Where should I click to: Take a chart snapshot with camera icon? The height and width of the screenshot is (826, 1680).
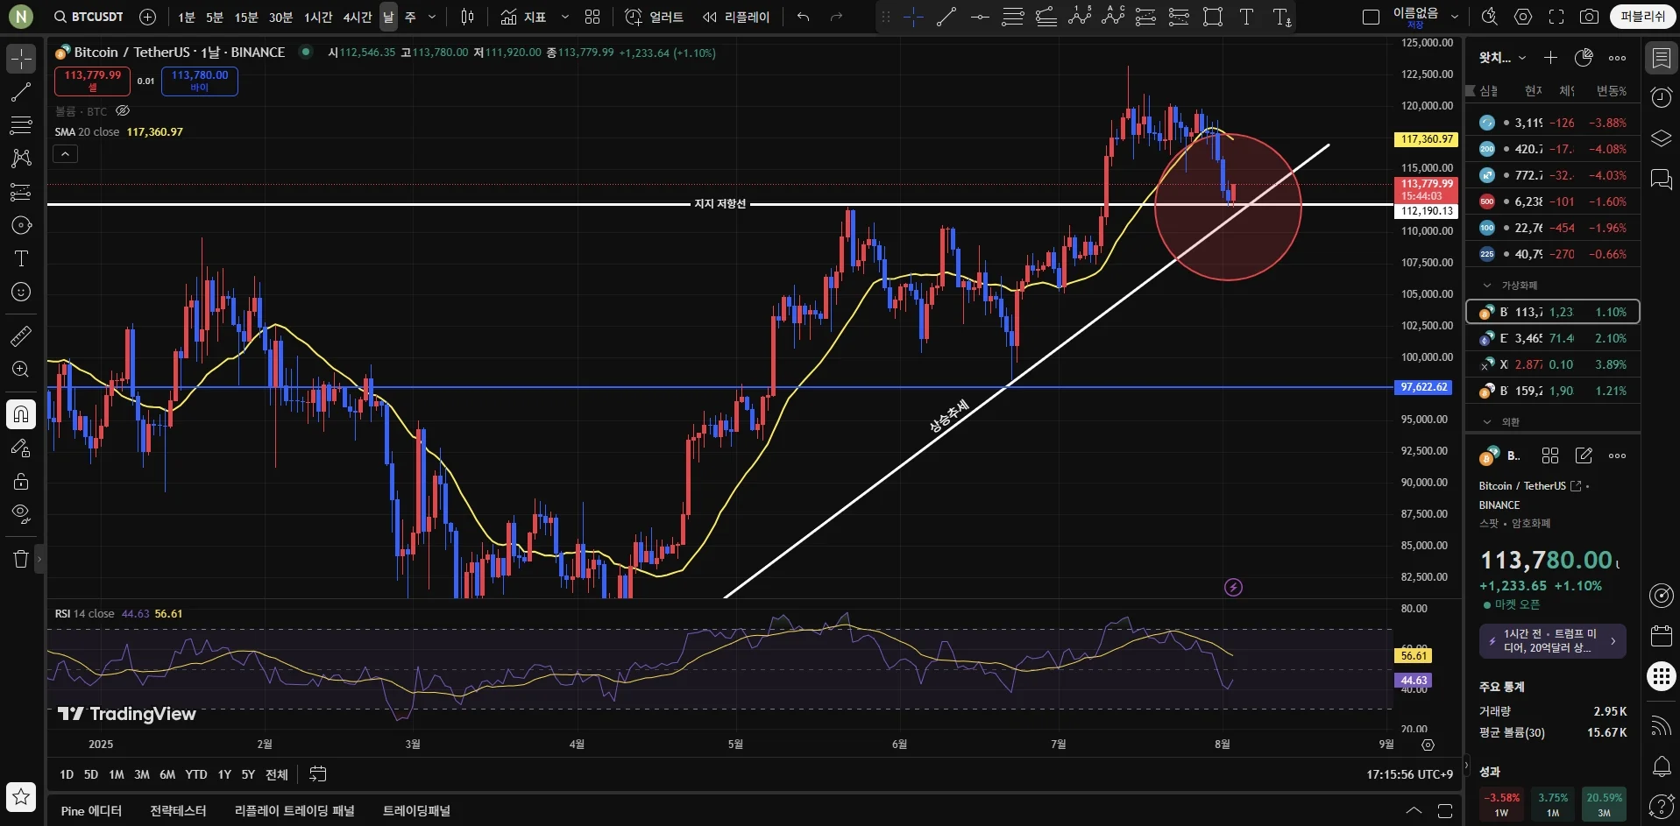[1589, 17]
